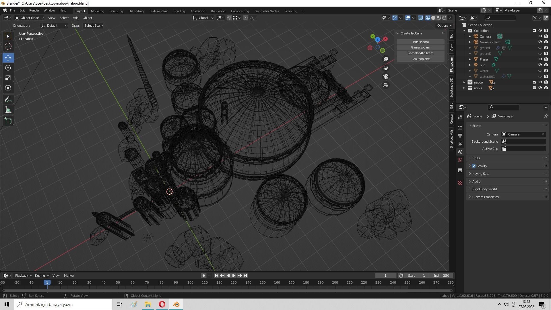Hide the Plane object in outliner
The height and width of the screenshot is (310, 551).
[x=540, y=59]
